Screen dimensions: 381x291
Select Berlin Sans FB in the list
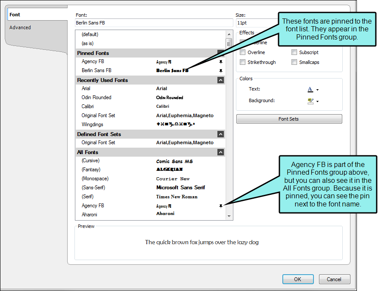[x=150, y=70]
